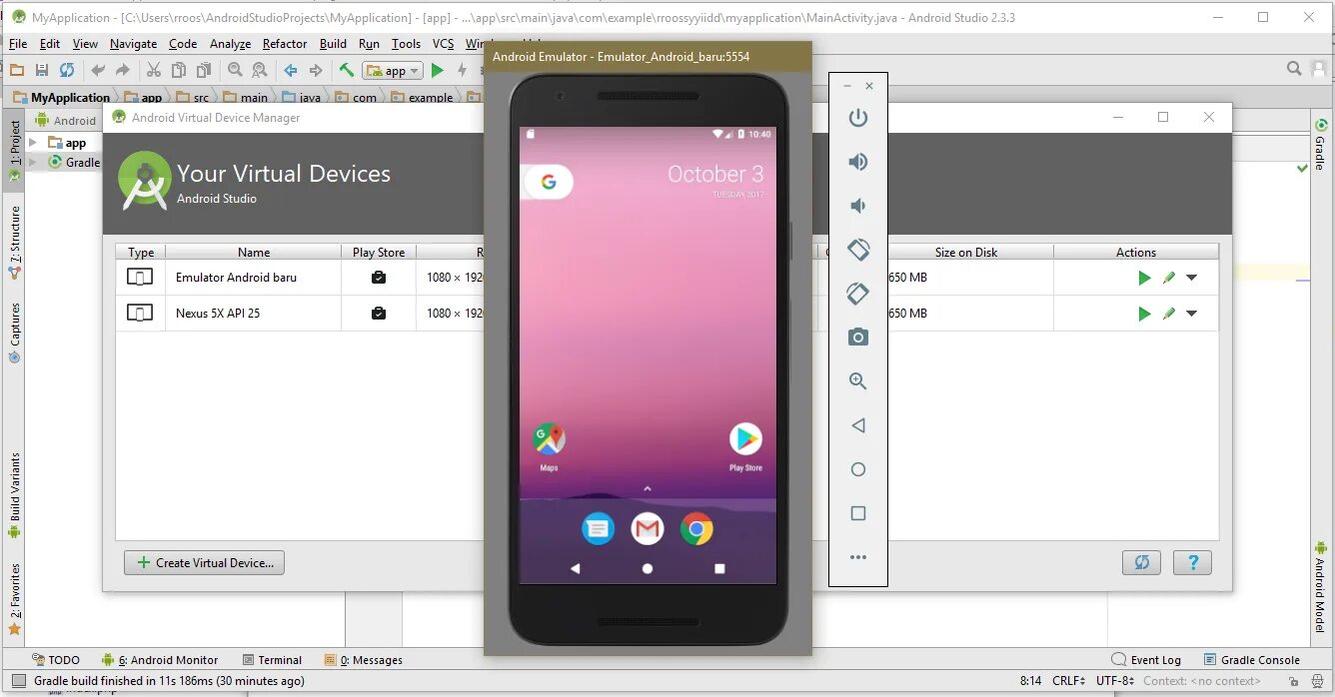Click Synchronize icon in main toolbar
Screen dimensions: 1335x697
point(67,70)
